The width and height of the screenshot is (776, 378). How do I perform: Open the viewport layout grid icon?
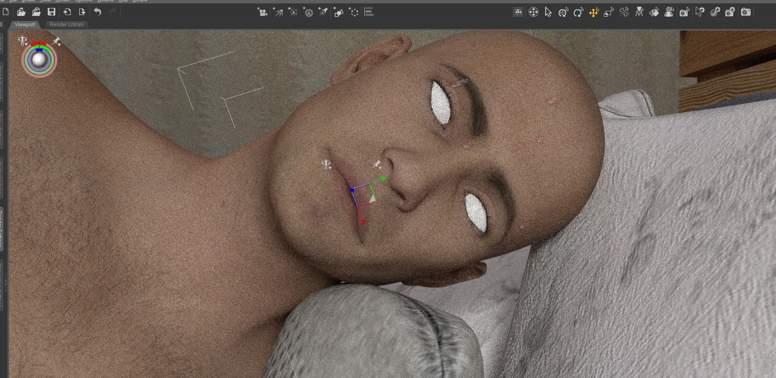click(518, 12)
